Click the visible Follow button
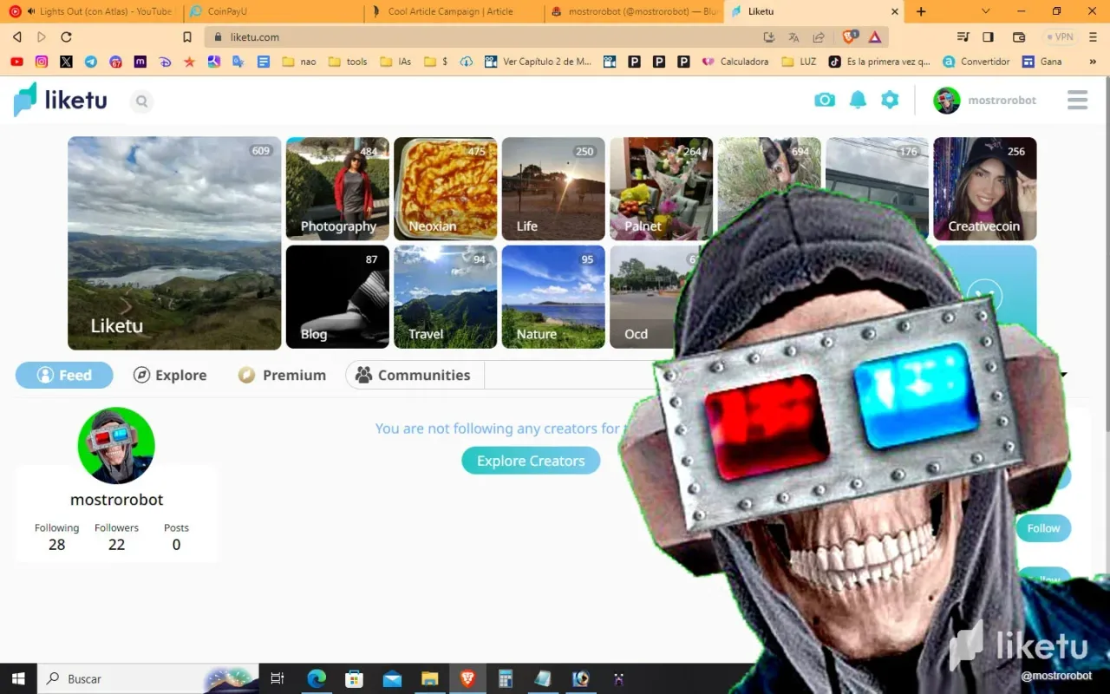The image size is (1110, 694). pyautogui.click(x=1043, y=527)
